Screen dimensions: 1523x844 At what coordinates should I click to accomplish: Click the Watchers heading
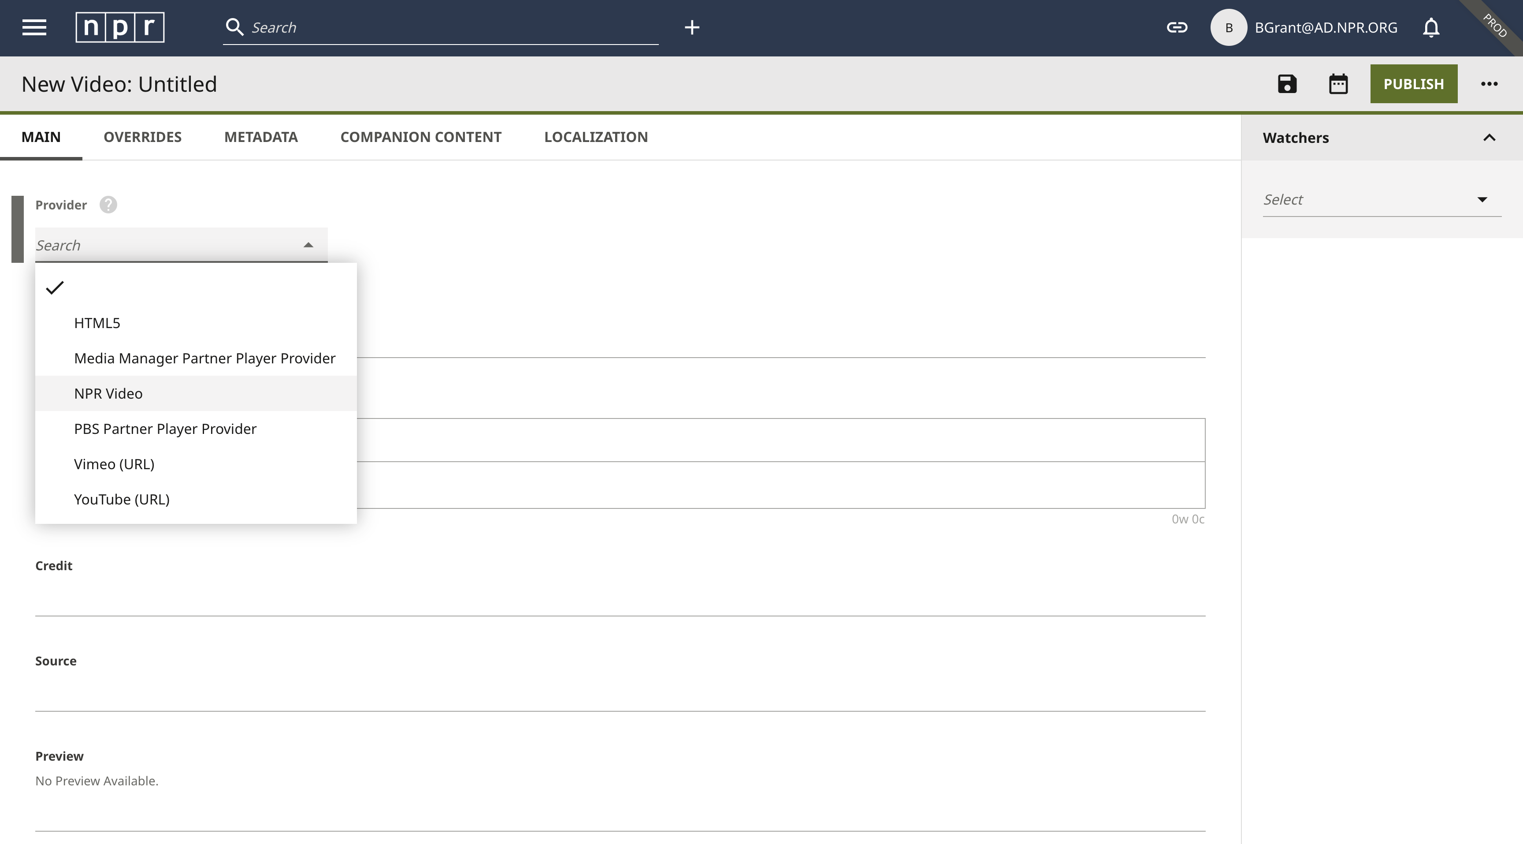click(x=1295, y=138)
